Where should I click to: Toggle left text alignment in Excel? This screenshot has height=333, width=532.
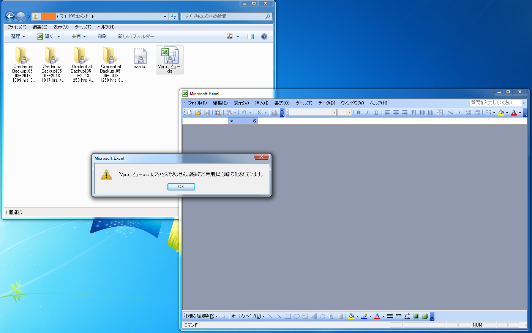click(387, 113)
